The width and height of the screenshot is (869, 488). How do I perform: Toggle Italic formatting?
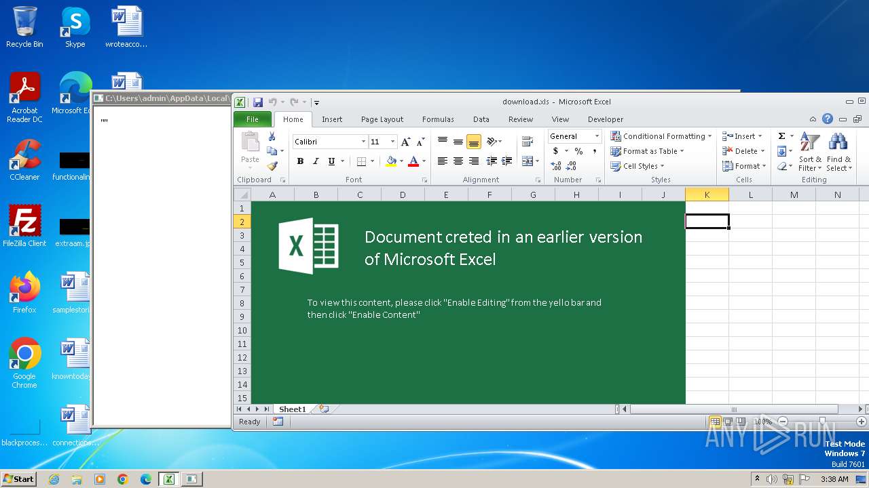pyautogui.click(x=316, y=161)
